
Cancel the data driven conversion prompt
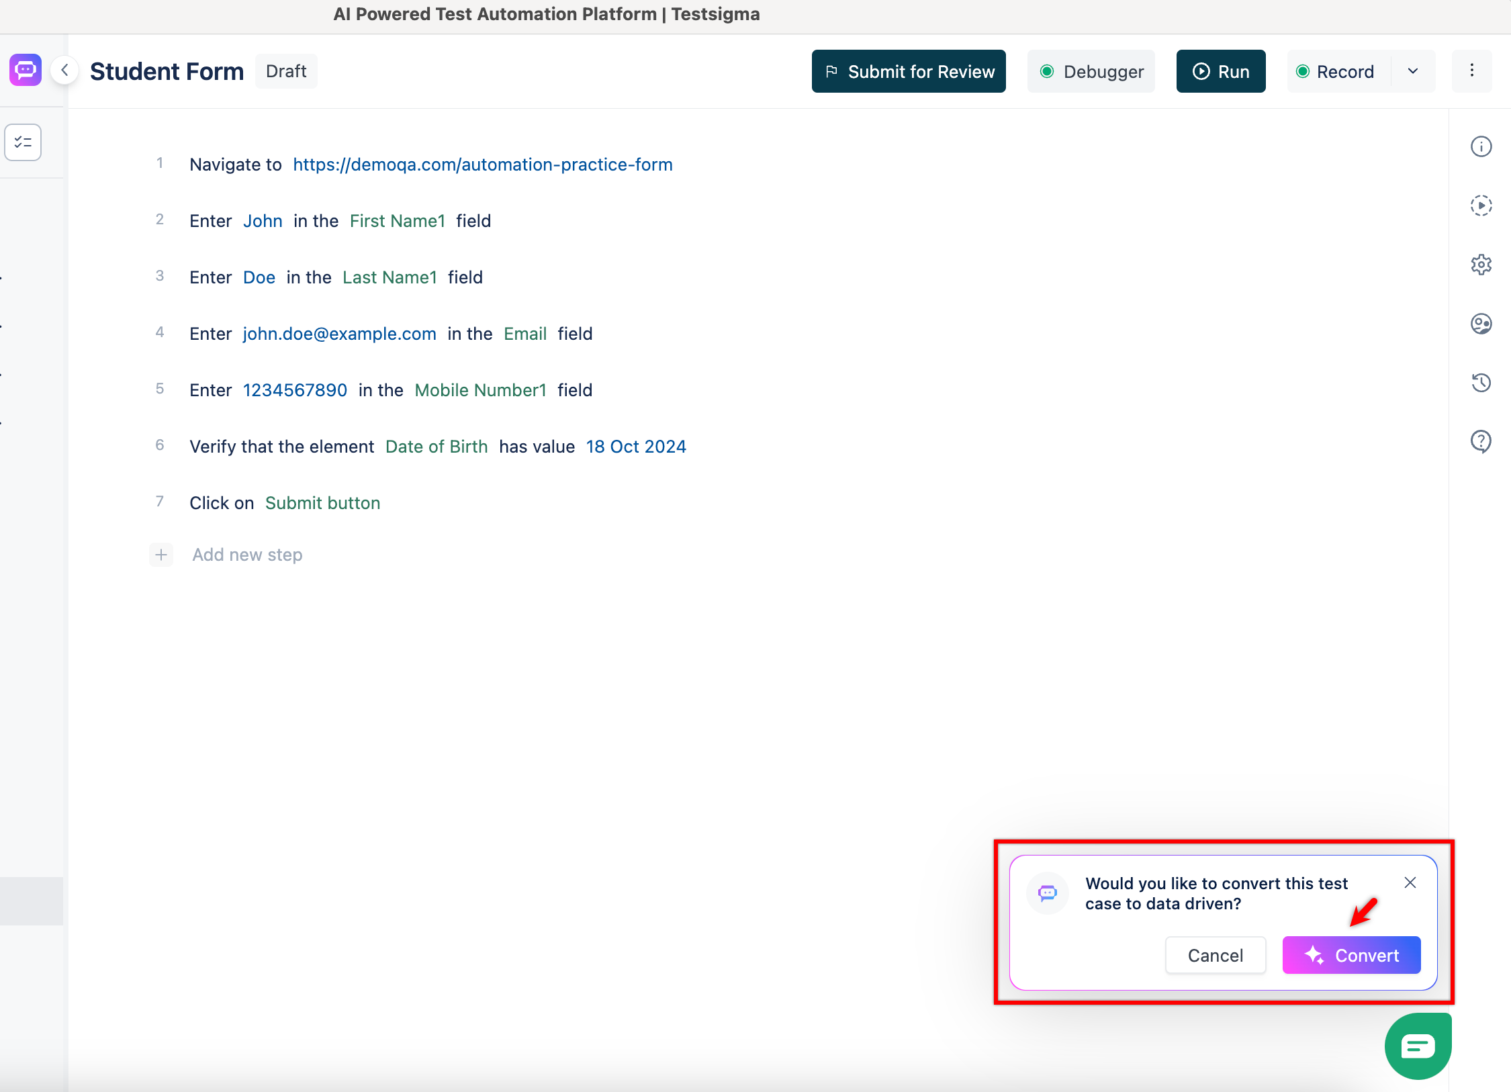pos(1216,955)
